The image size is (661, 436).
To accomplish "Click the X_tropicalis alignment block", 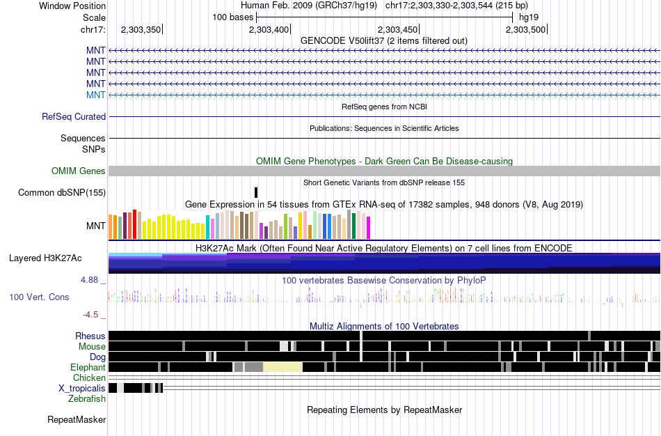I will coord(136,389).
